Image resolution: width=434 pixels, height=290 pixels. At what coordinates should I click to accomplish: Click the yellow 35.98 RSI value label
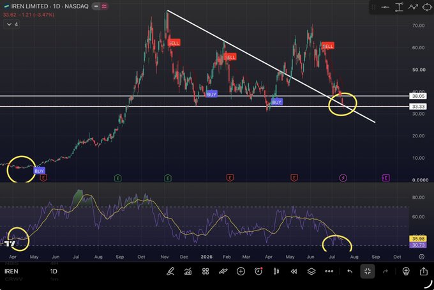(x=418, y=239)
